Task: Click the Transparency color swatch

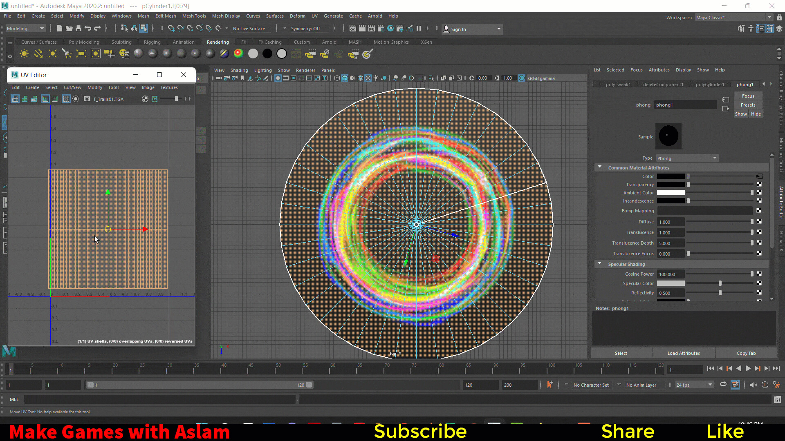Action: [x=671, y=184]
